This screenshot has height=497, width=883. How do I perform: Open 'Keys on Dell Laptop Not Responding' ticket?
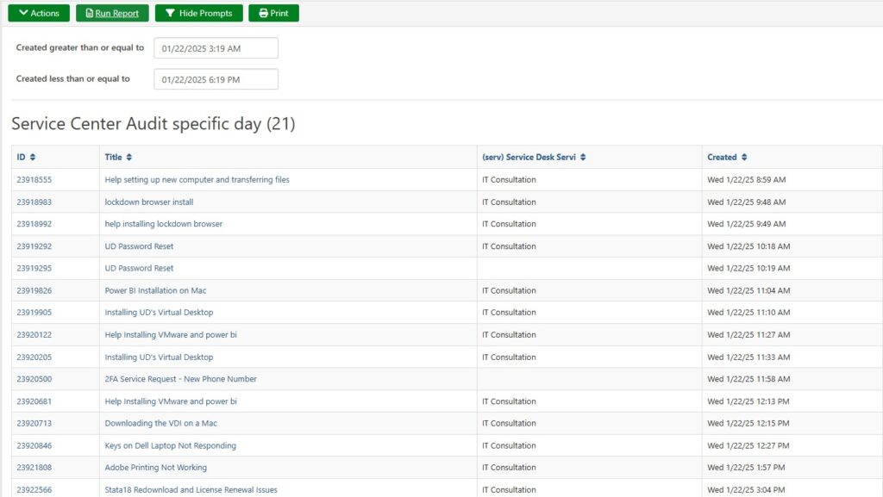pos(170,446)
